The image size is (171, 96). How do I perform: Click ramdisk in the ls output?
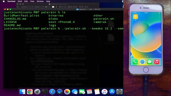(100, 22)
